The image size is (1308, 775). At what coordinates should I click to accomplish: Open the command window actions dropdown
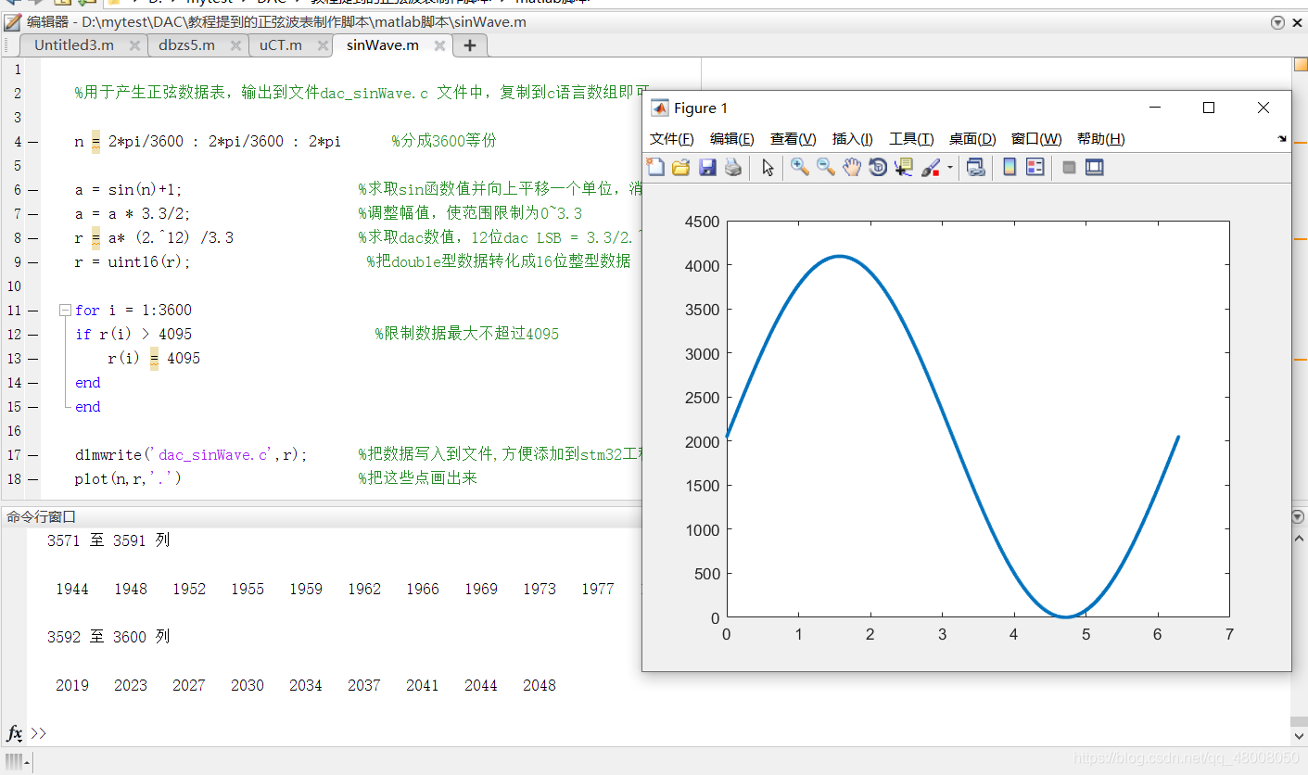pos(1298,516)
